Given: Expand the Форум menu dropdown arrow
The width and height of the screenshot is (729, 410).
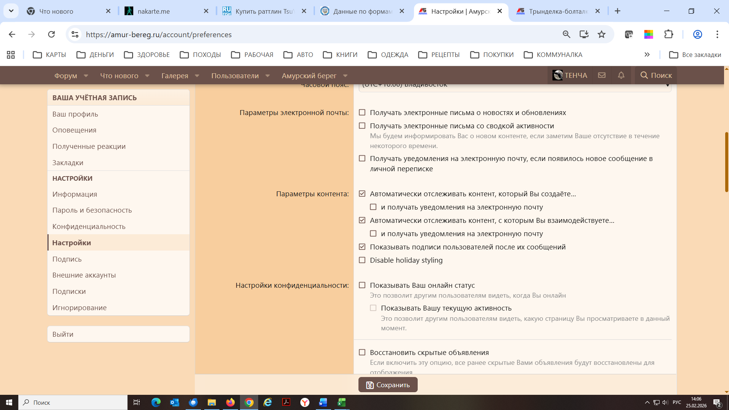Looking at the screenshot, I should point(86,76).
